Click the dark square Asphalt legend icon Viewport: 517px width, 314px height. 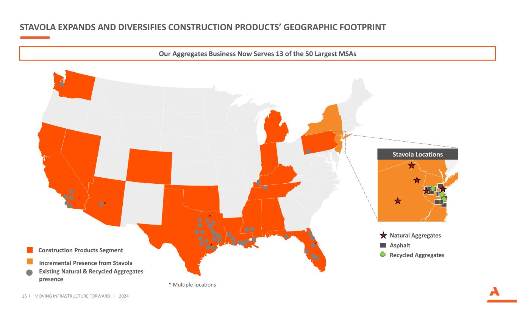coord(383,245)
